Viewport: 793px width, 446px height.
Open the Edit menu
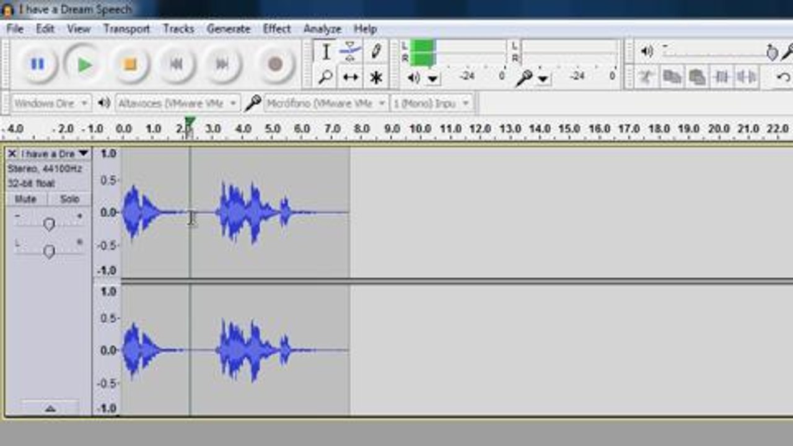[45, 28]
